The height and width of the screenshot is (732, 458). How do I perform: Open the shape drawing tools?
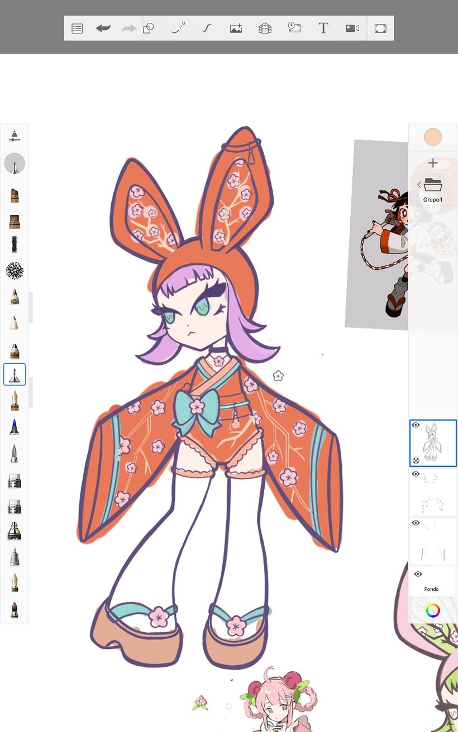point(149,28)
